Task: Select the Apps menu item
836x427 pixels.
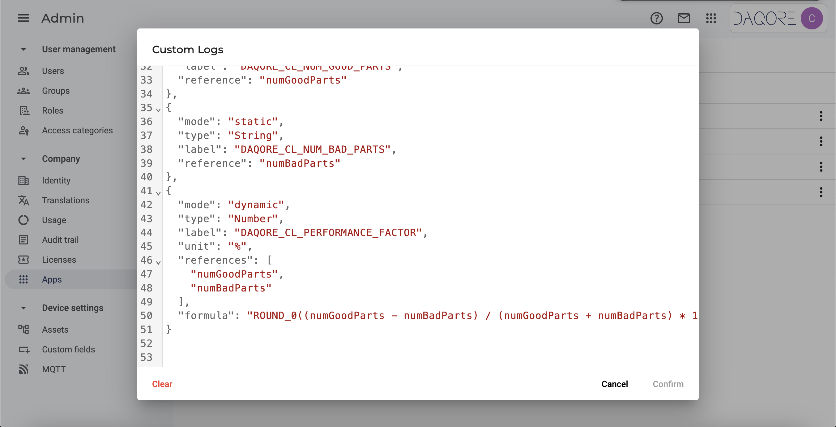Action: tap(52, 279)
